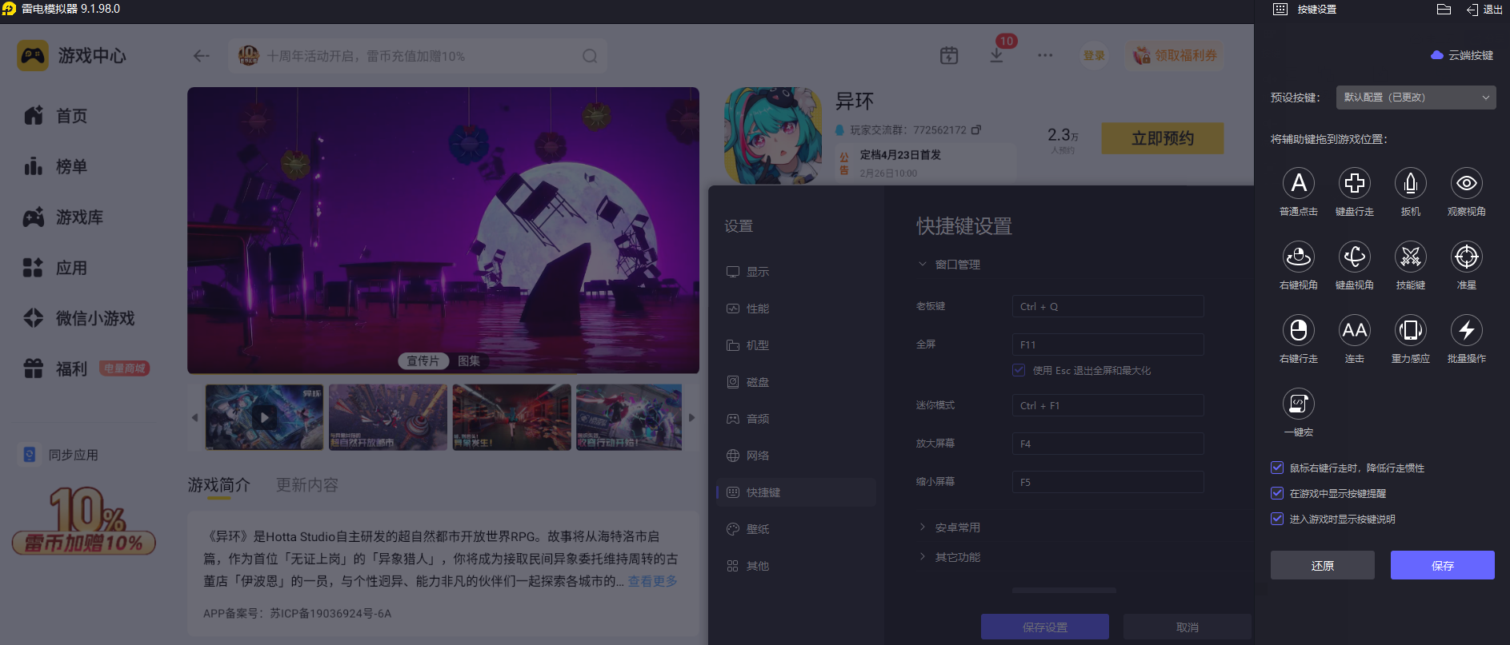Viewport: 1510px width, 645px height.
Task: Click 保存设置 in settings dialog
Action: click(1045, 627)
